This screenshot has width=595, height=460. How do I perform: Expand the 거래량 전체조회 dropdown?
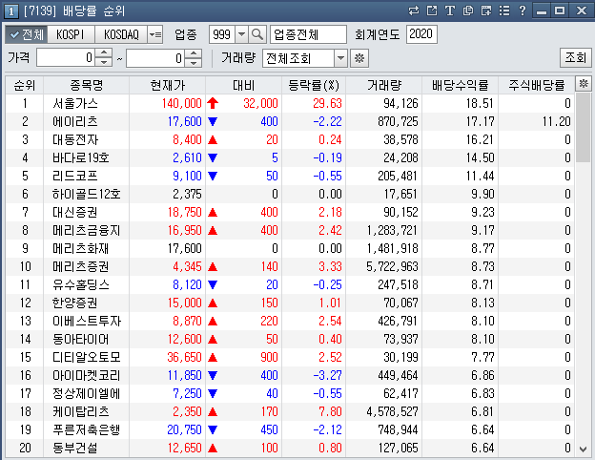340,58
